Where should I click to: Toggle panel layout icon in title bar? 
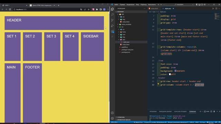200,4
